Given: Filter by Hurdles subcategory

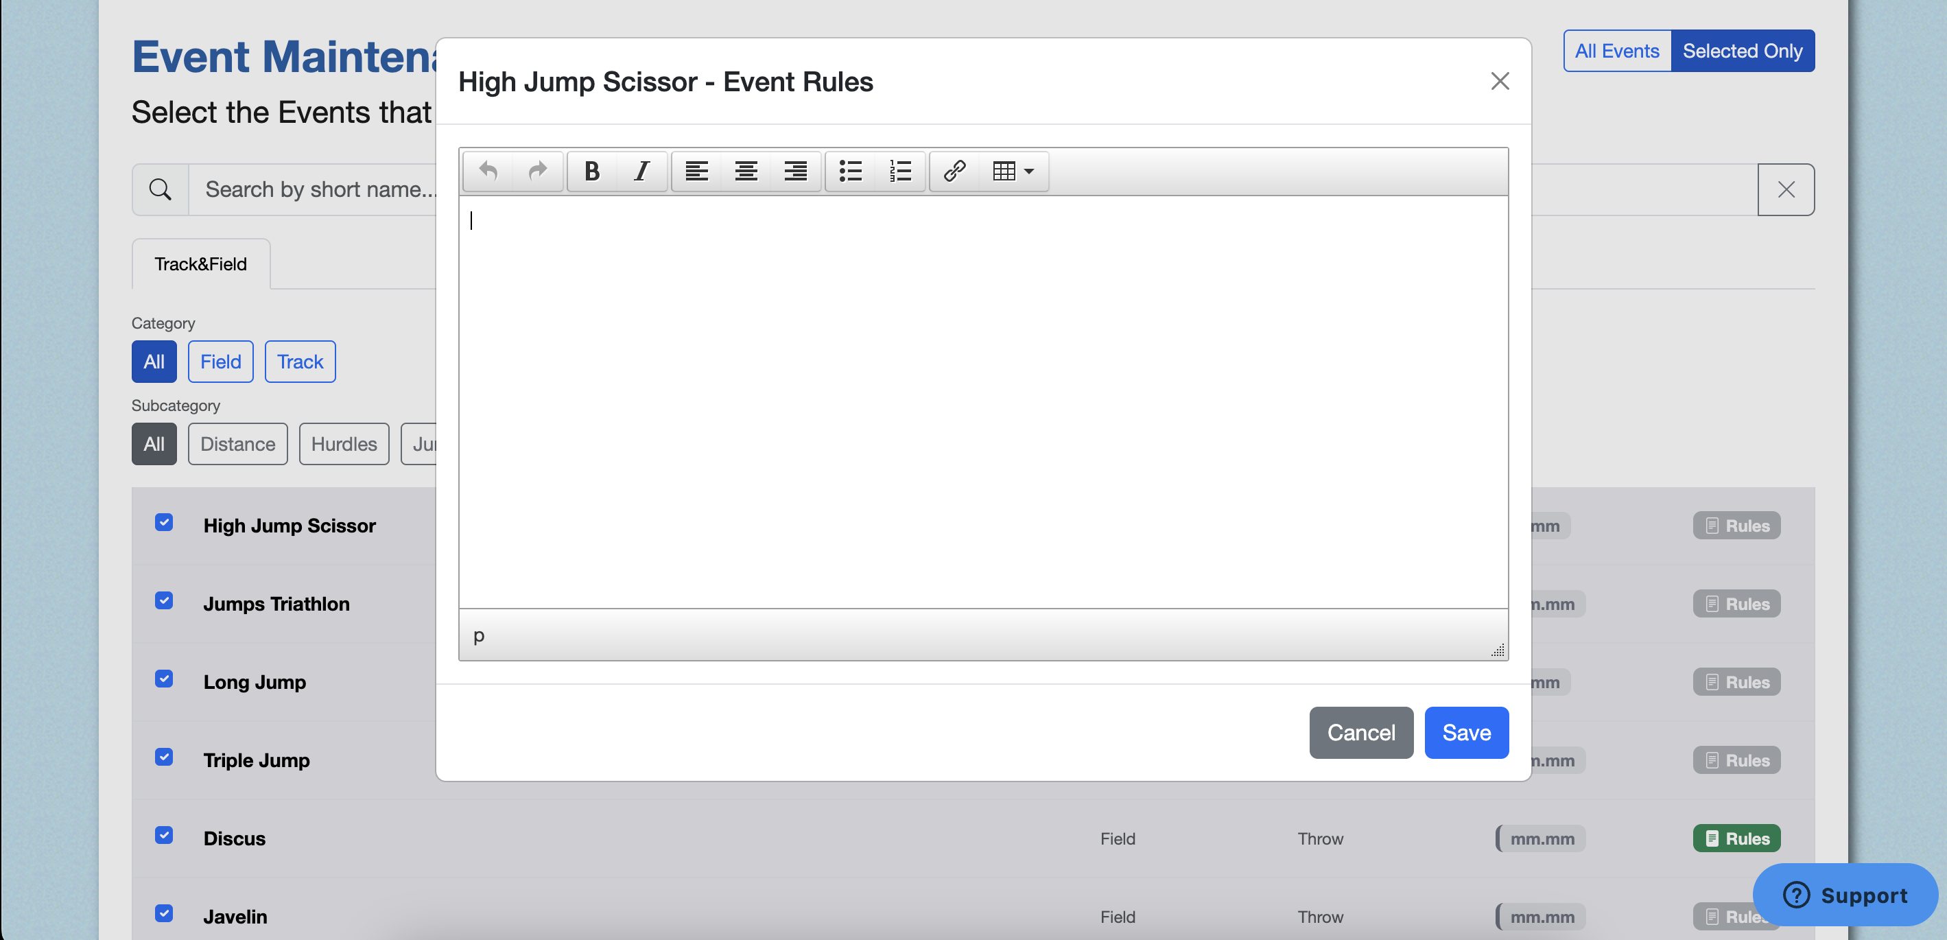Looking at the screenshot, I should click(x=344, y=445).
